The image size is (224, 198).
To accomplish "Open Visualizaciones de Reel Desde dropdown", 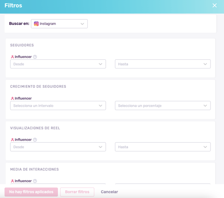I will (58, 147).
